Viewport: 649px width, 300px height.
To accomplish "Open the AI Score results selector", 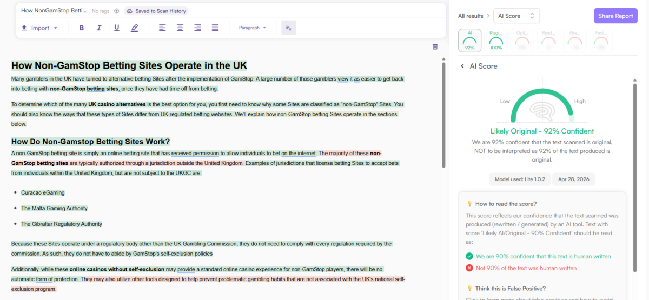I will (x=516, y=16).
